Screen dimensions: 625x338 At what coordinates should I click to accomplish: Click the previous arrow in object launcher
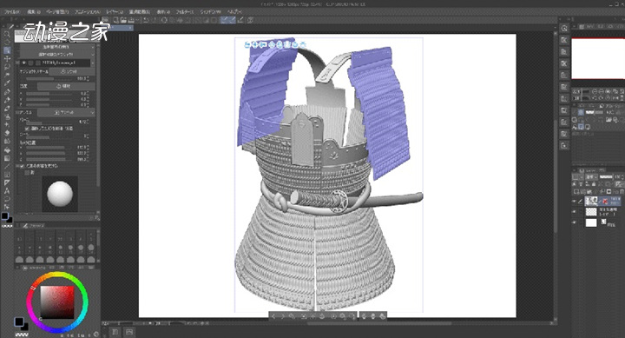click(273, 316)
